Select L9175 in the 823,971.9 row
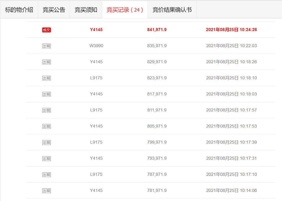Screen dimensions: 282x201 pyautogui.click(x=96, y=78)
